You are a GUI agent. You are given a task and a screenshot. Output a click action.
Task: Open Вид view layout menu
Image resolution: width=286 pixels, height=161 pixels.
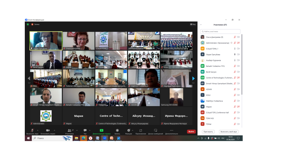[x=193, y=24]
